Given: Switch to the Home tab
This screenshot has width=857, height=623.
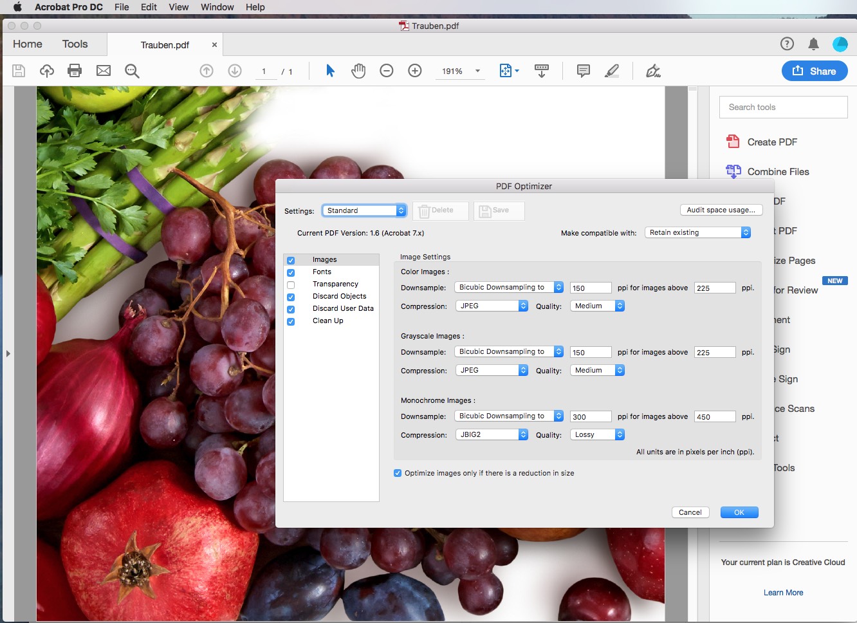Looking at the screenshot, I should (x=28, y=44).
